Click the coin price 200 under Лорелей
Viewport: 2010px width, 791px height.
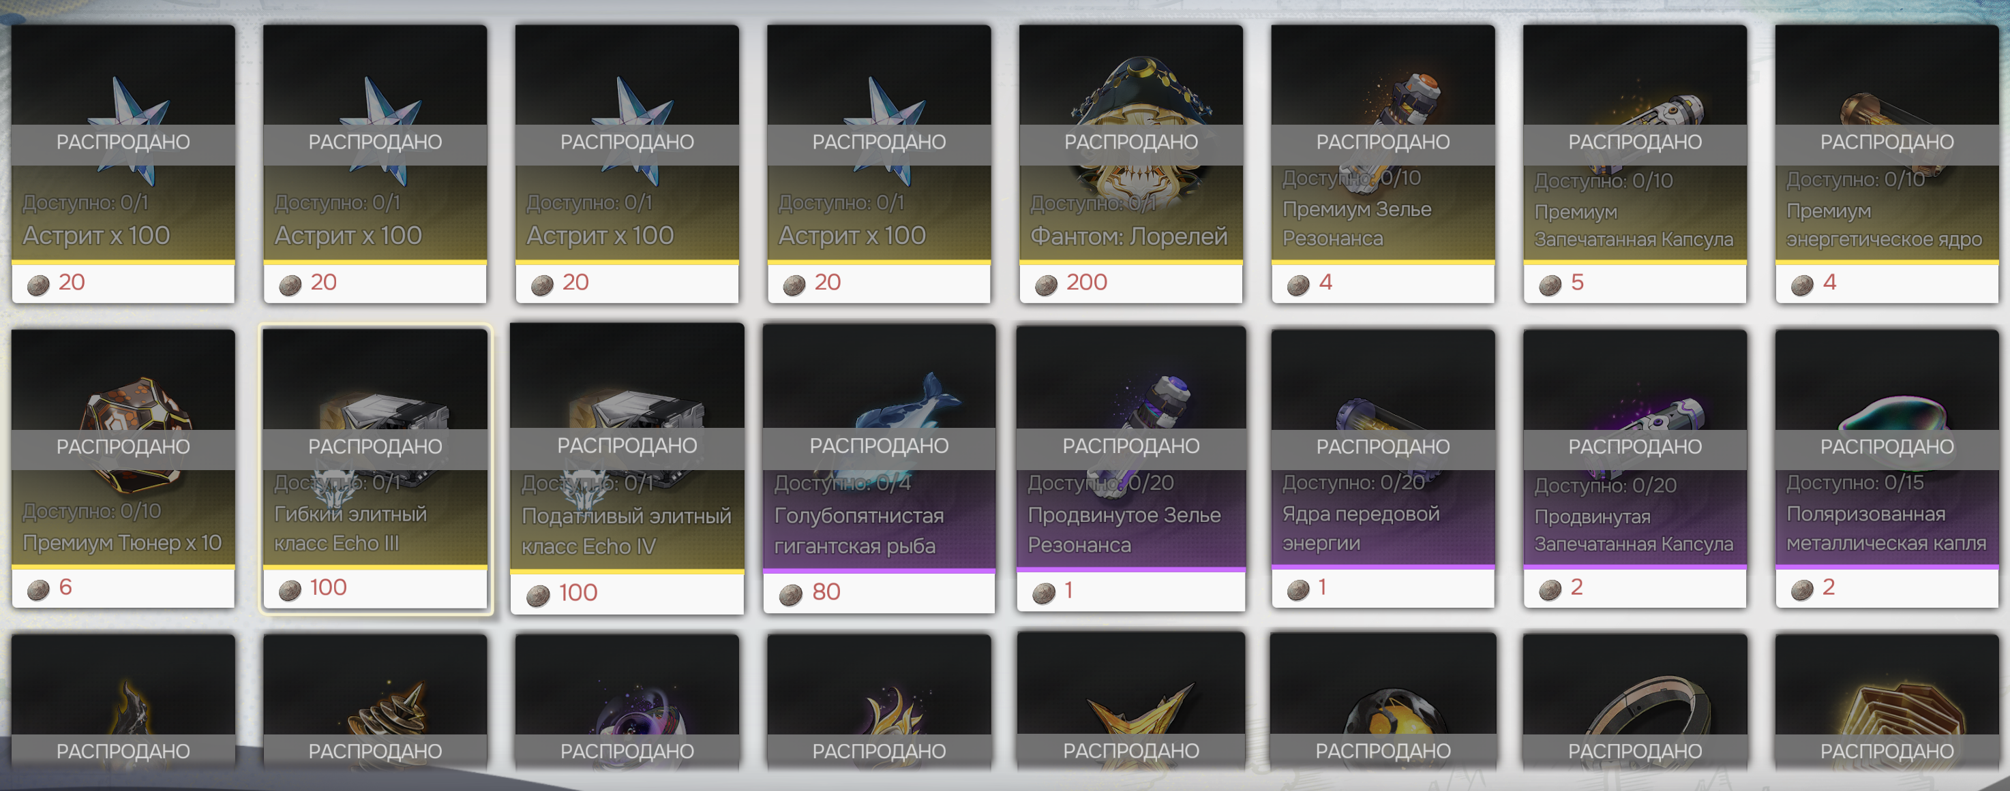point(1086,281)
